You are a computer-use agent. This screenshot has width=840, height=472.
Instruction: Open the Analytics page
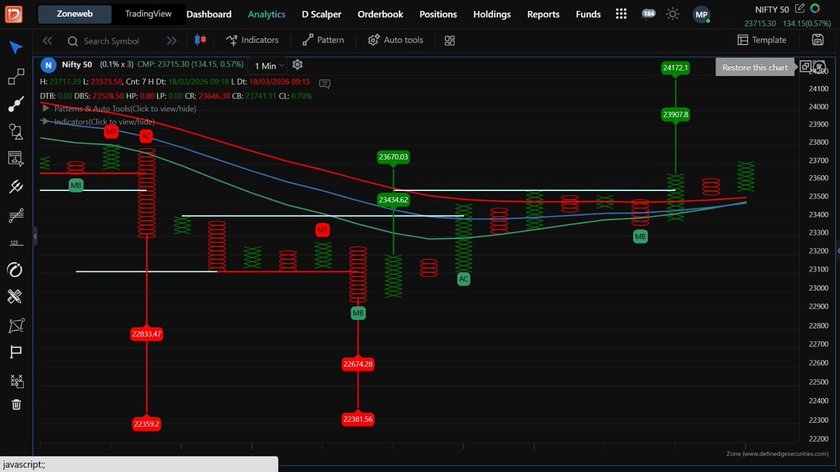coord(267,14)
